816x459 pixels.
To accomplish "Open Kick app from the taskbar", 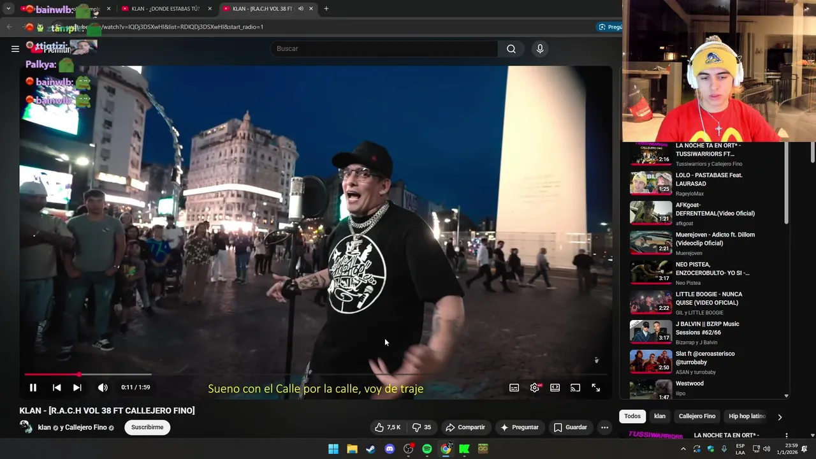I will (x=464, y=449).
